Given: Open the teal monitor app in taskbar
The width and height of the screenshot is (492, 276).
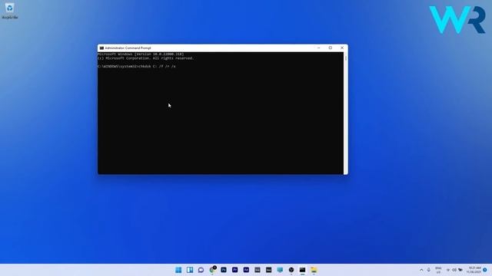Looking at the screenshot, I should coord(280,270).
